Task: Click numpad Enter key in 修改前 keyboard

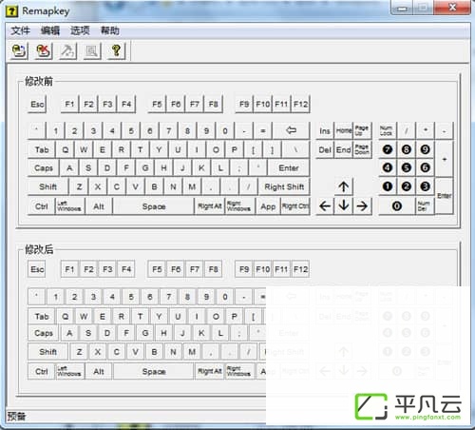Action: (x=445, y=196)
